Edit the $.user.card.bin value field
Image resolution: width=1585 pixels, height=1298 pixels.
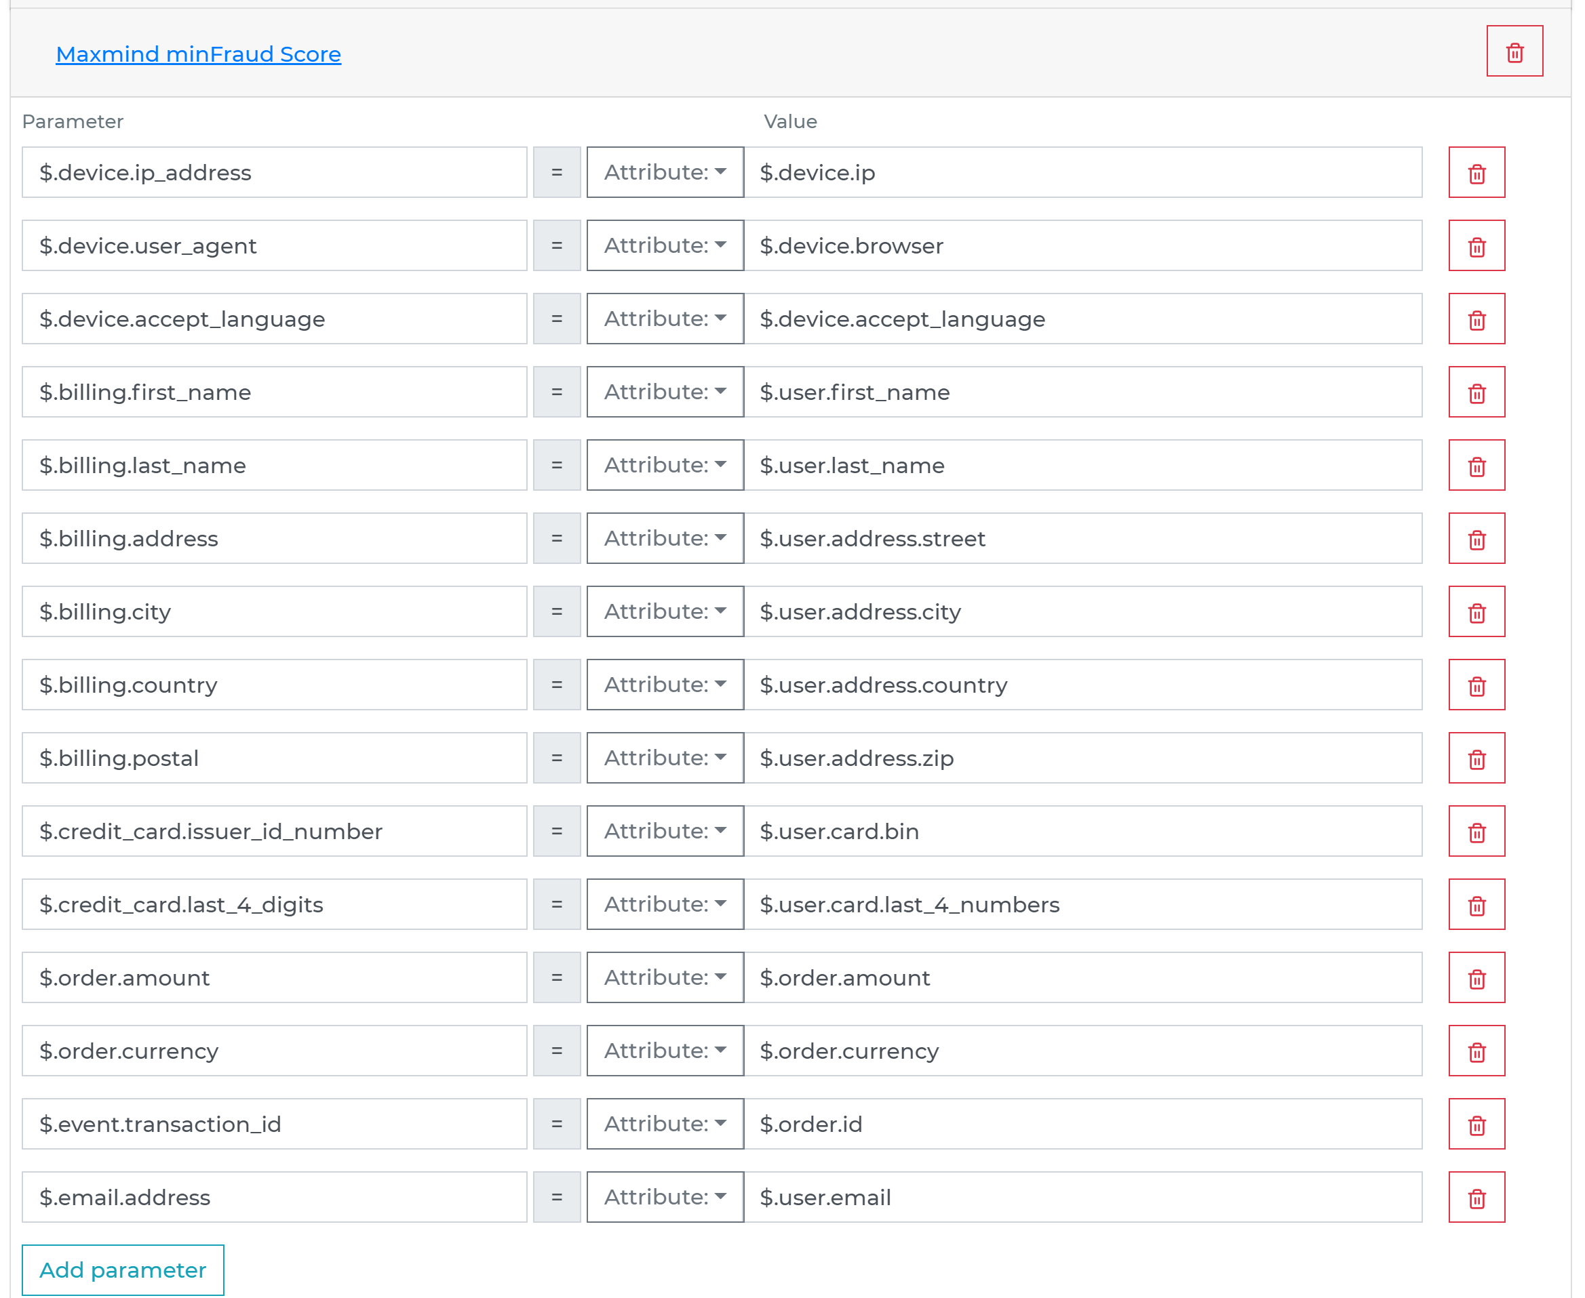(x=1083, y=832)
